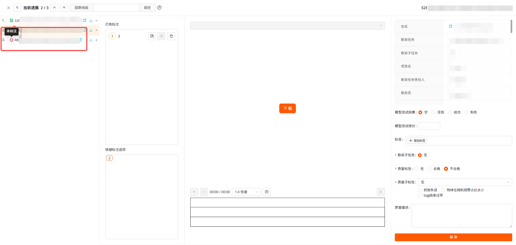Click the orange 下载 button
Screen dimensions: 516x245
287,108
